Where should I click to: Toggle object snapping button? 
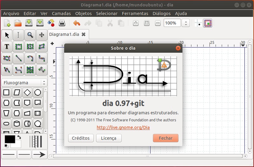[208, 23]
